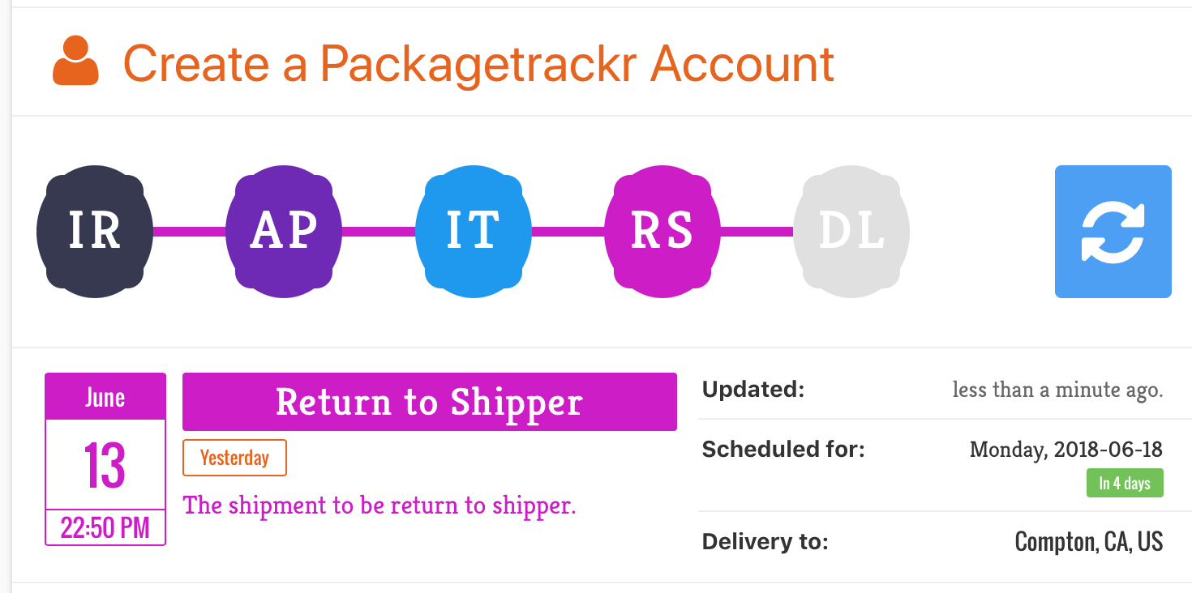Click the progress line between RS and DL

pos(757,232)
